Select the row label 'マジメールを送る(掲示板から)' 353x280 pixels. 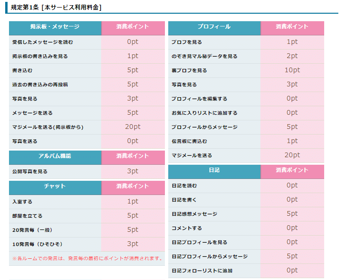click(48, 127)
